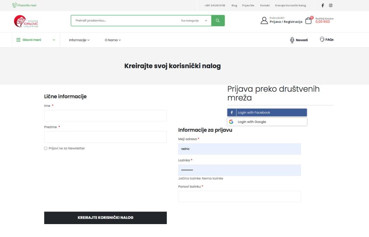The height and width of the screenshot is (237, 369).
Task: Click the Facebook icon in top bar
Action: (322, 5)
